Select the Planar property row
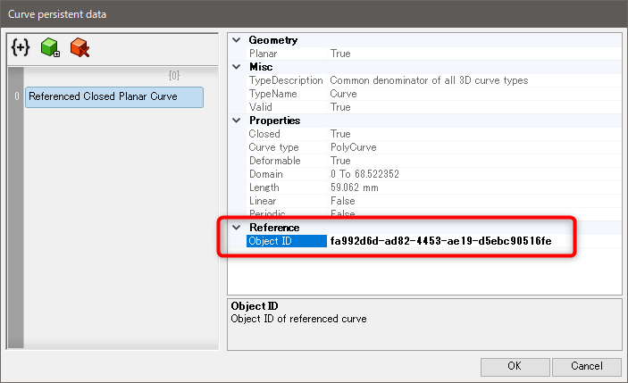This screenshot has height=383, width=628. click(264, 54)
